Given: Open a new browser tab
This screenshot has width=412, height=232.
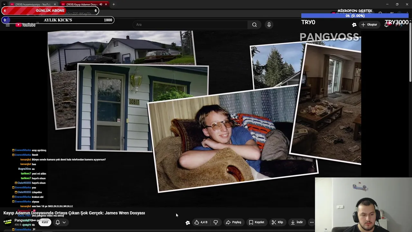Looking at the screenshot, I should coord(114,4).
